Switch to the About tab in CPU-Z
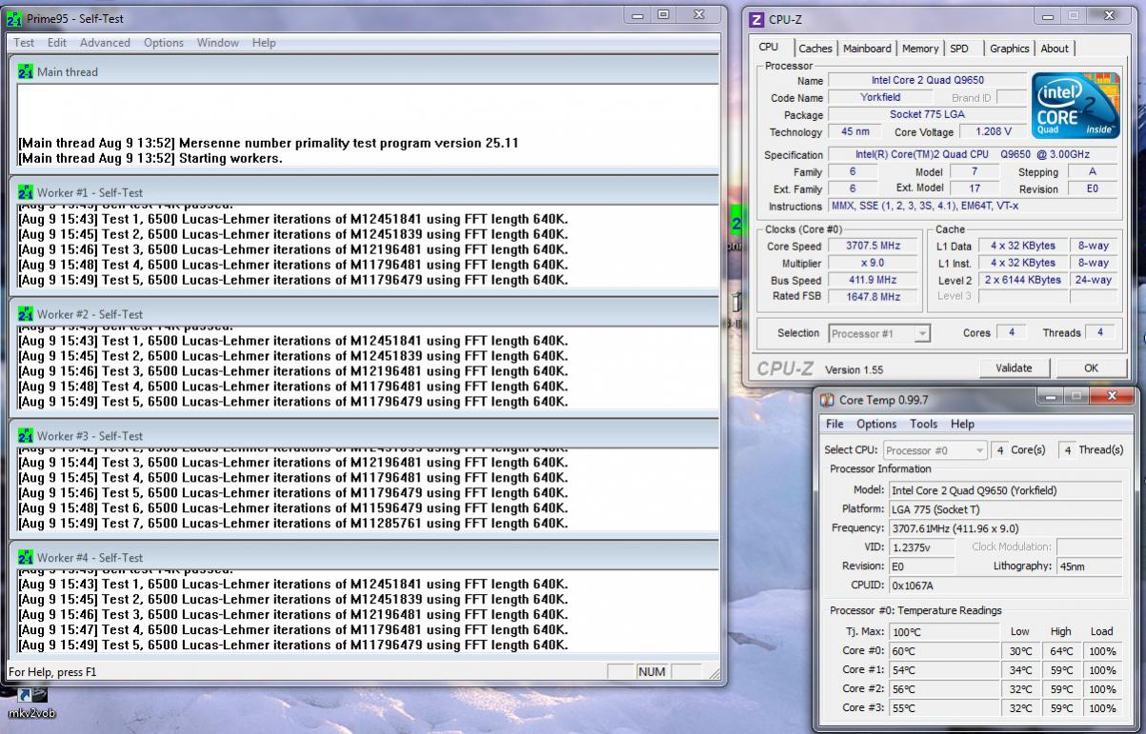1146x734 pixels. pos(1055,49)
